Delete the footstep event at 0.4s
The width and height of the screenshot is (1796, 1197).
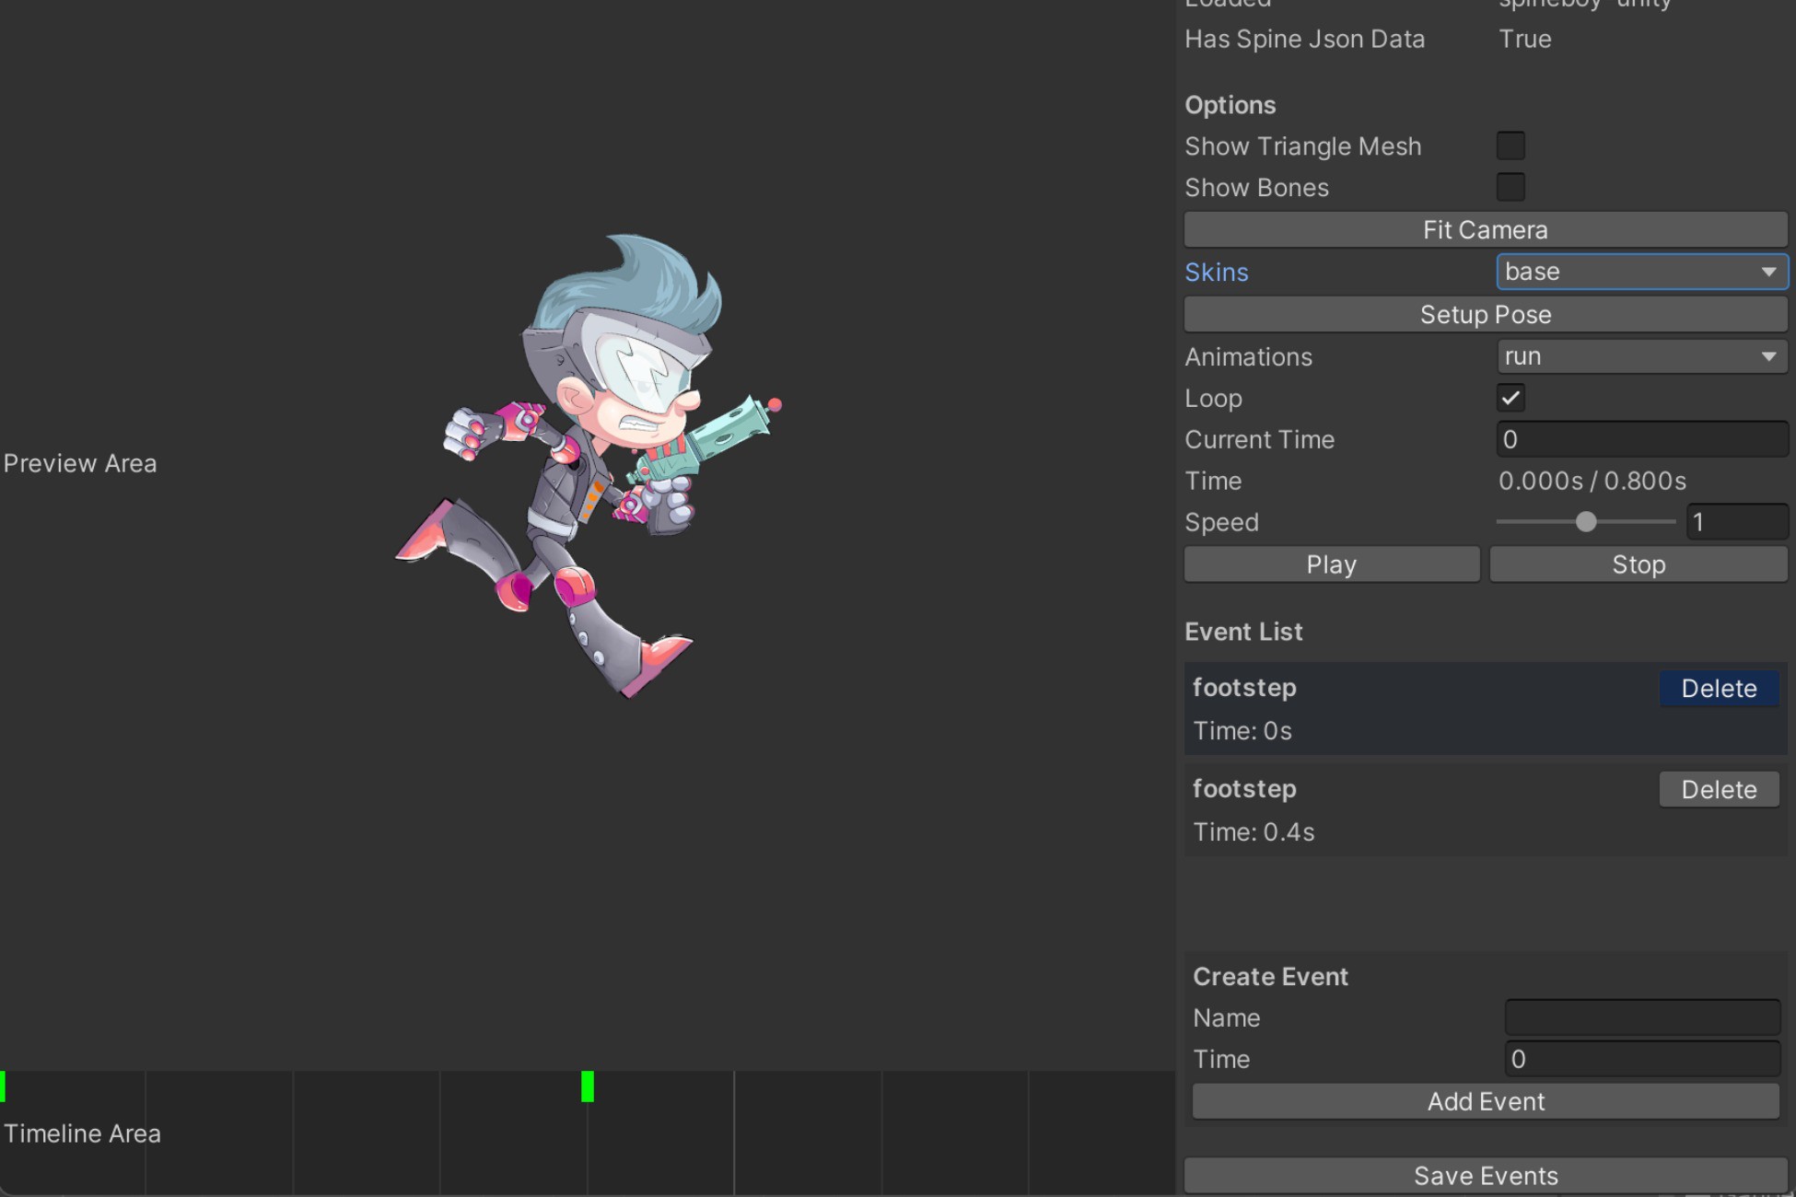click(1719, 789)
